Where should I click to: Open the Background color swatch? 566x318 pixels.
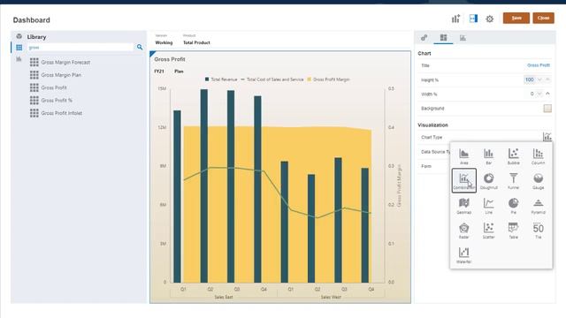(x=547, y=108)
